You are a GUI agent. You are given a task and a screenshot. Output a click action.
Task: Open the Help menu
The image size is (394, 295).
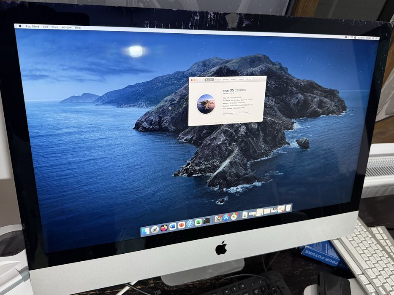point(78,27)
